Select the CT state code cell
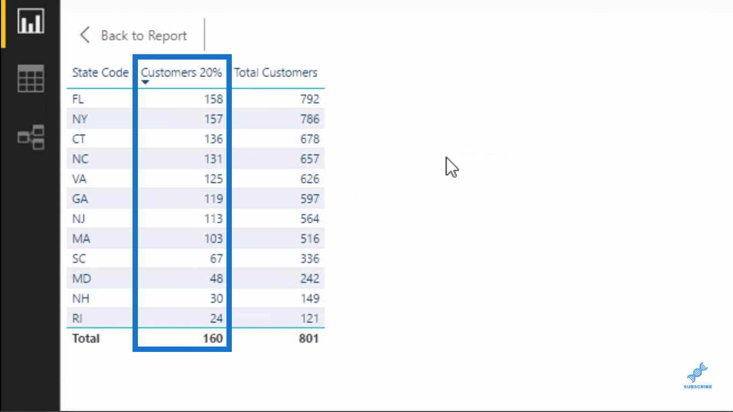Image resolution: width=733 pixels, height=412 pixels. [x=79, y=139]
